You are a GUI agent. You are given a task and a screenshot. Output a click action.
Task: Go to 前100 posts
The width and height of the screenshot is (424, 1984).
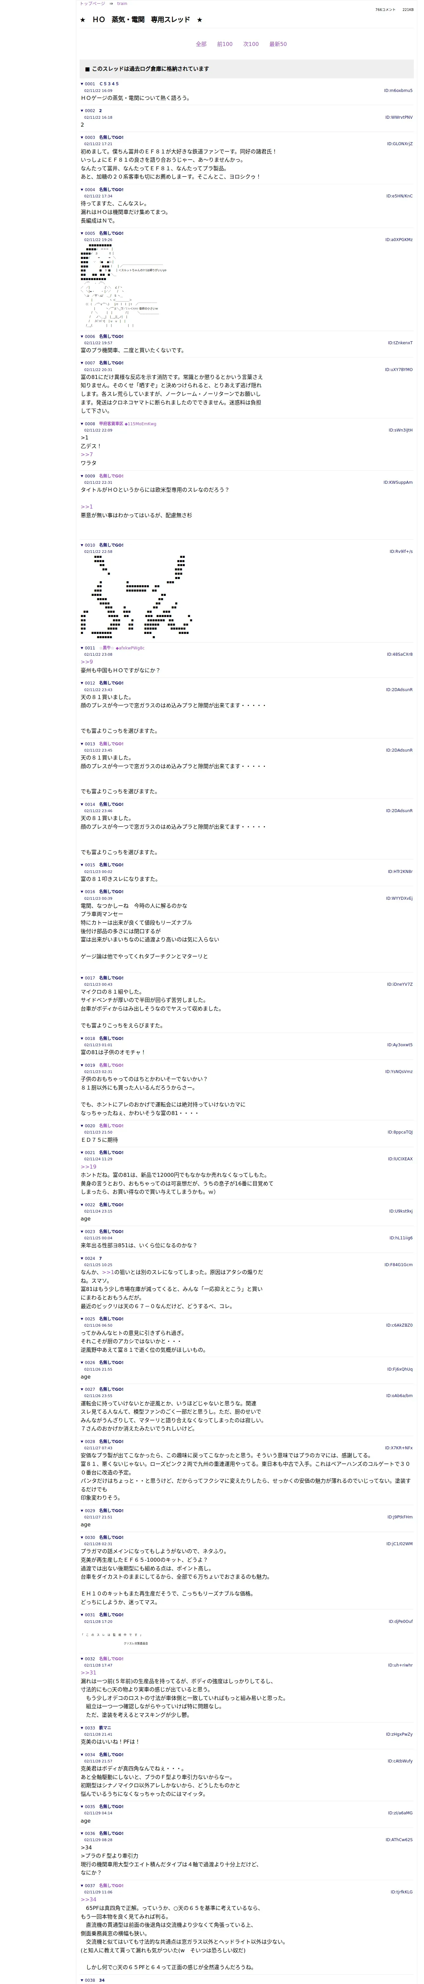pyautogui.click(x=225, y=44)
